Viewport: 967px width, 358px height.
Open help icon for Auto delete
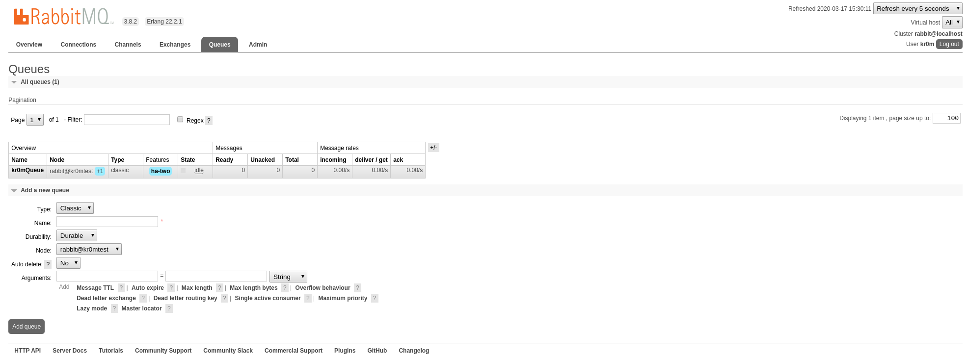point(48,264)
